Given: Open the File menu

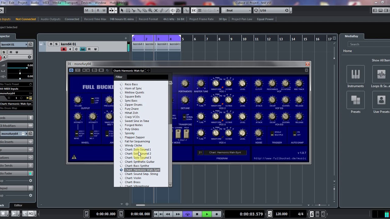Looking at the screenshot, I should [x=3, y=3].
